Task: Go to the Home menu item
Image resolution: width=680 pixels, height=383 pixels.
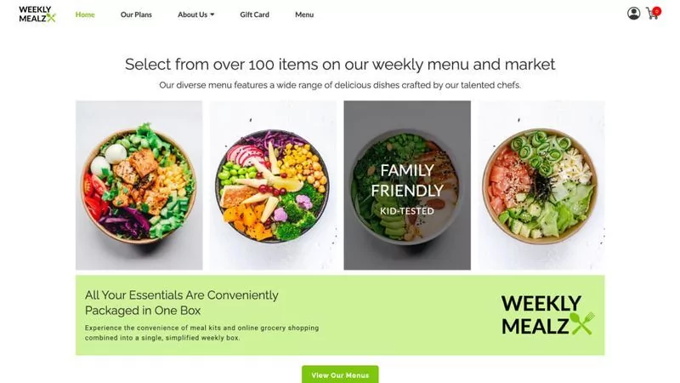Action: coord(85,14)
